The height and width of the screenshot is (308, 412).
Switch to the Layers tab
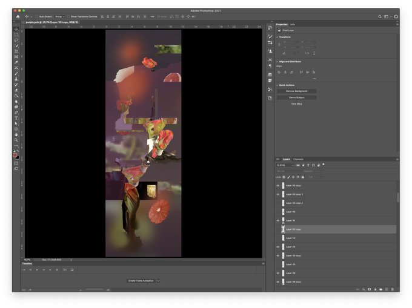point(287,159)
